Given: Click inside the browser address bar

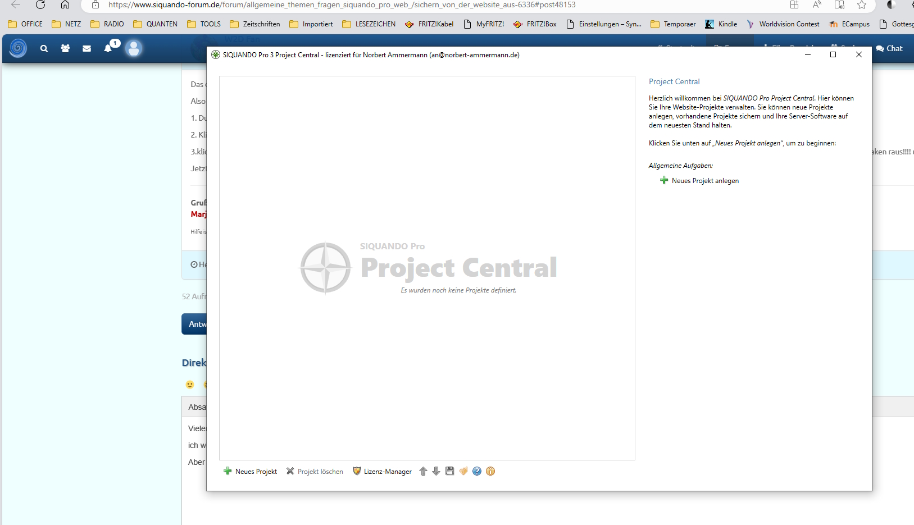Looking at the screenshot, I should [x=337, y=5].
